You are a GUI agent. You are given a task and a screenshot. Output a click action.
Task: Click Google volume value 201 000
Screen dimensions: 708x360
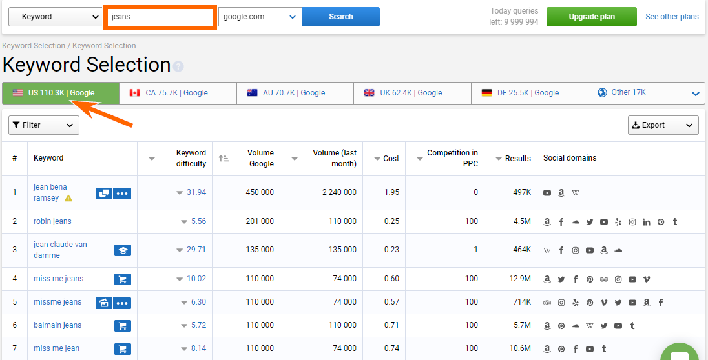tap(260, 221)
